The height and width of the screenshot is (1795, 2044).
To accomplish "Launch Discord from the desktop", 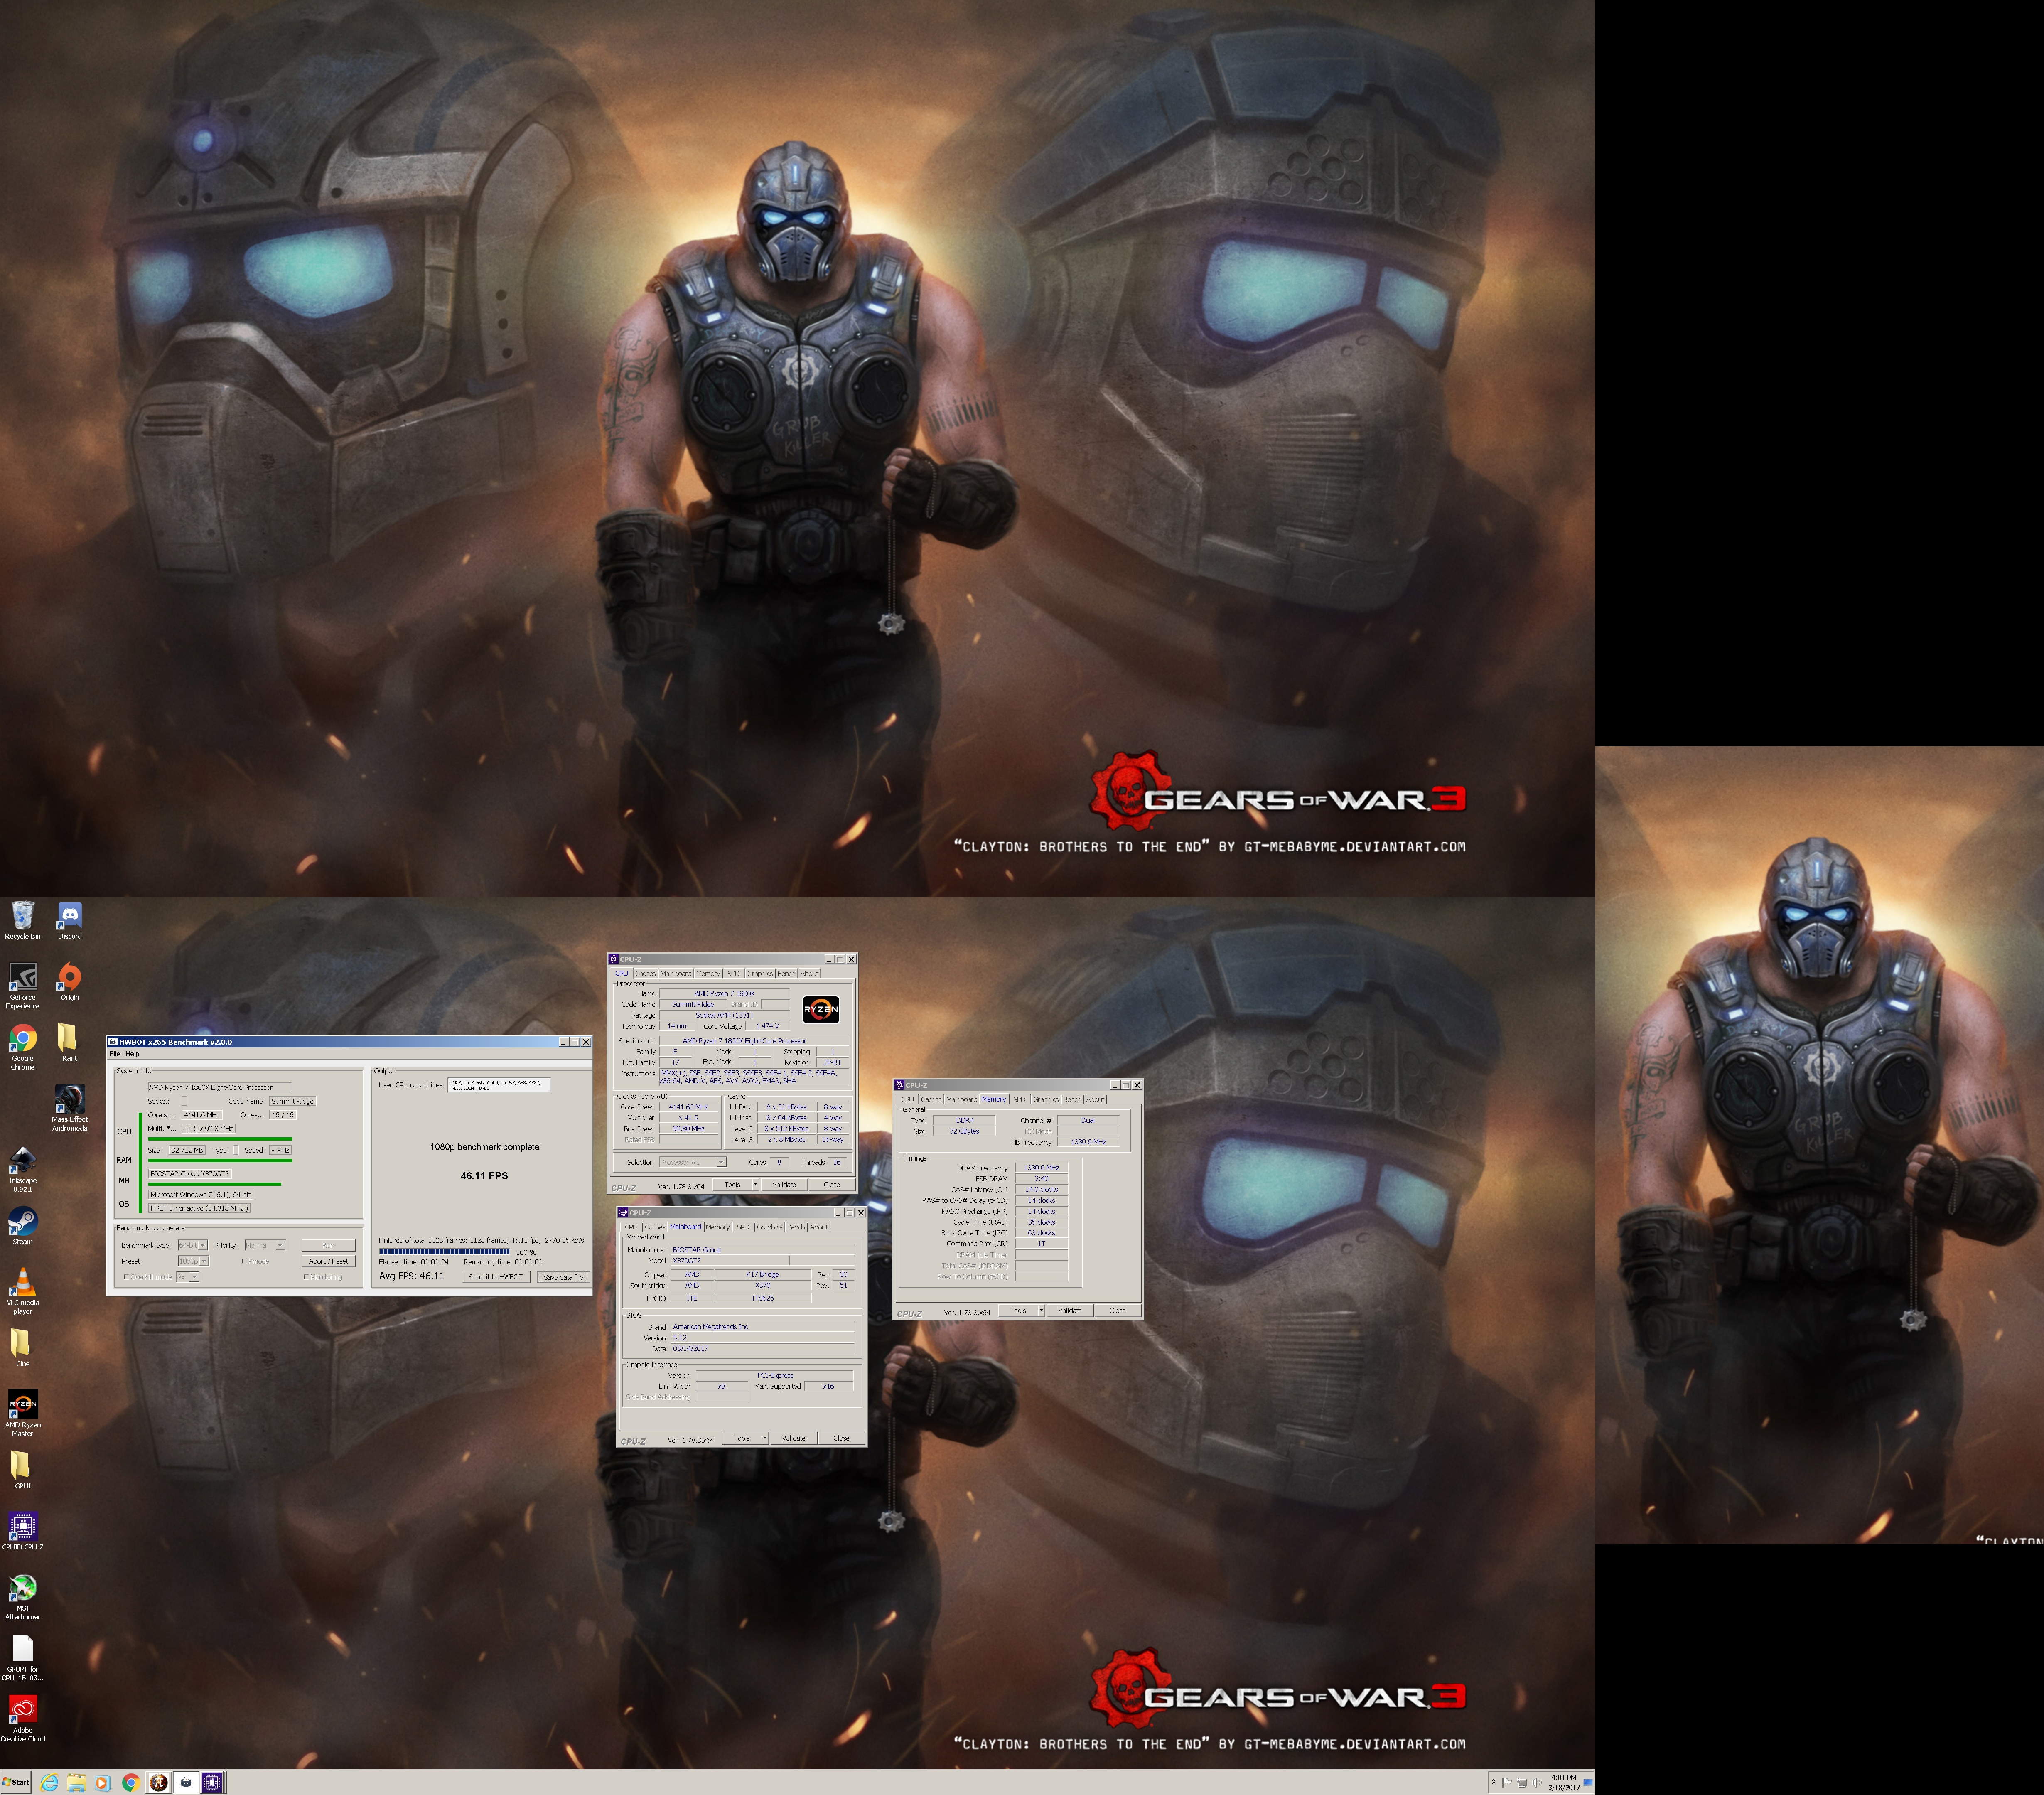I will pyautogui.click(x=70, y=920).
